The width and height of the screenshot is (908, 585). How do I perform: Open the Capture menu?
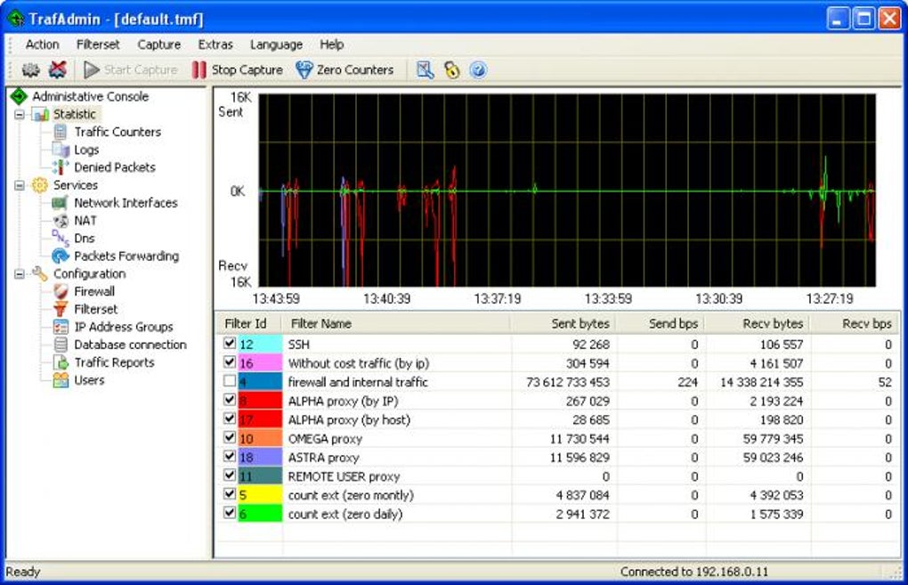(159, 45)
